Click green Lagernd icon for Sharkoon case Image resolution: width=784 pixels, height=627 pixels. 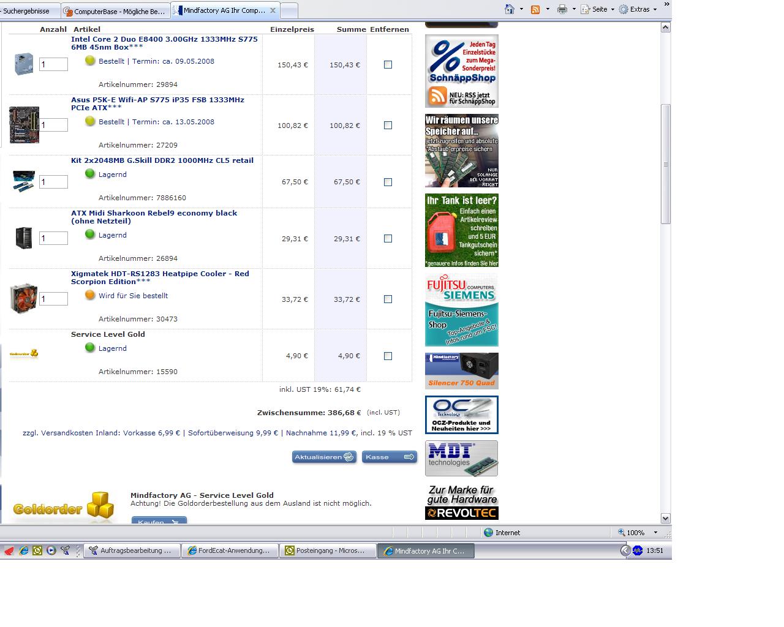point(90,235)
